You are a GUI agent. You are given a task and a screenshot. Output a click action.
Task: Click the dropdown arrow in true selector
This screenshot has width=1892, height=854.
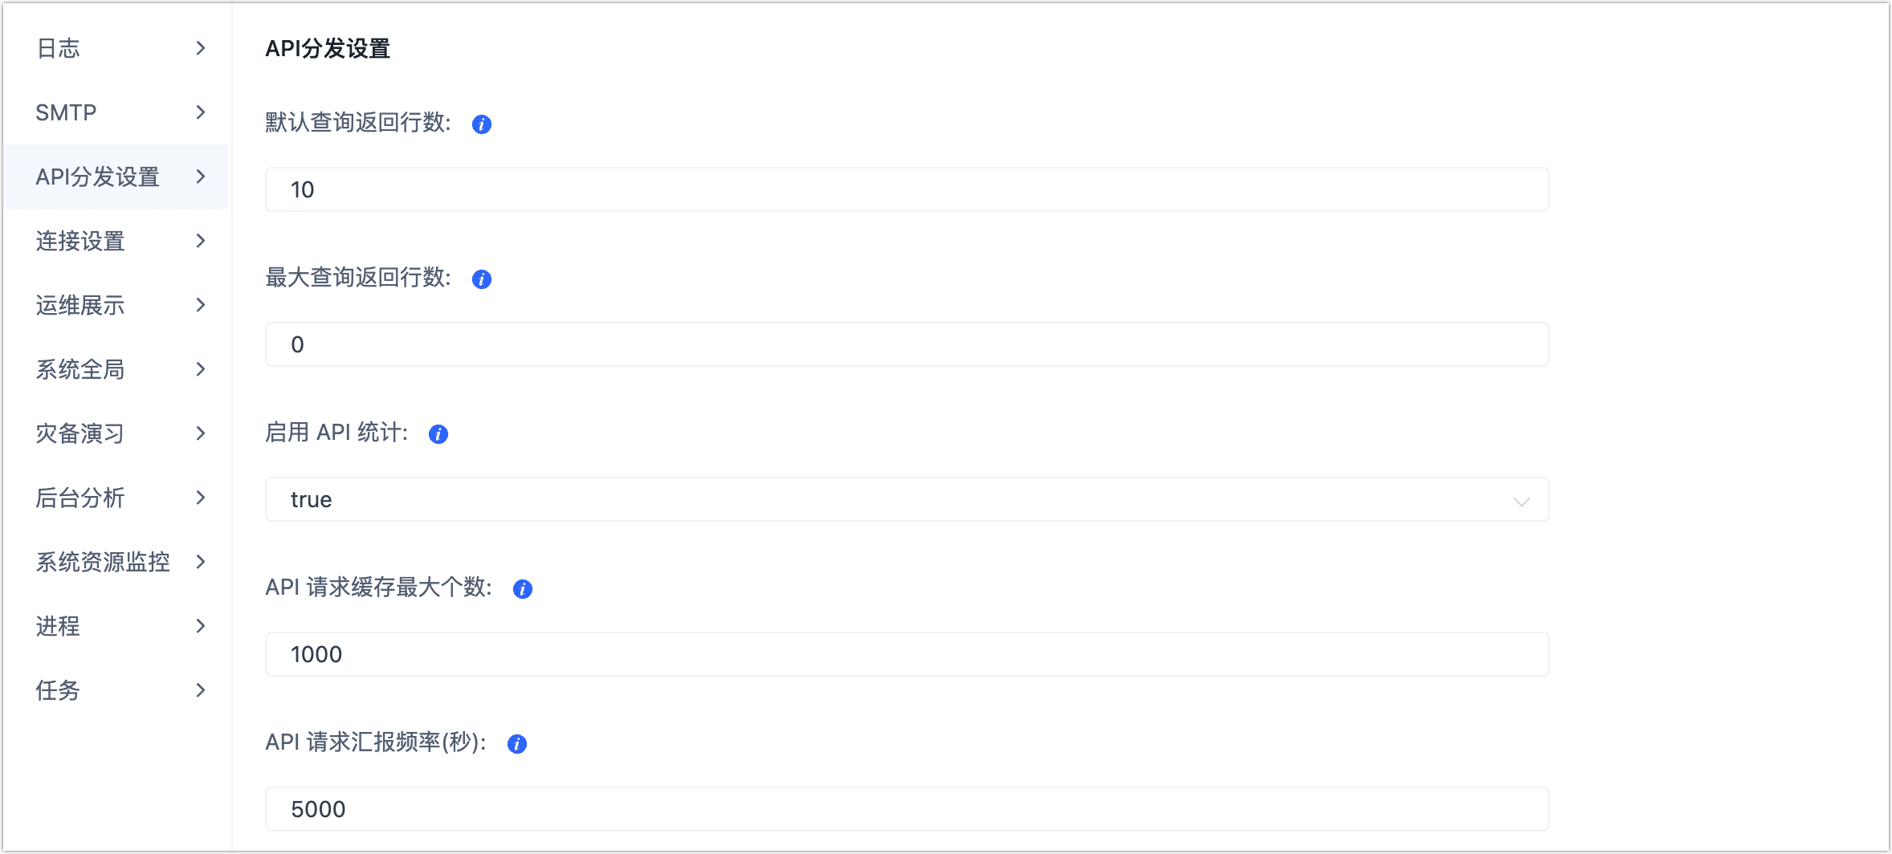1520,501
